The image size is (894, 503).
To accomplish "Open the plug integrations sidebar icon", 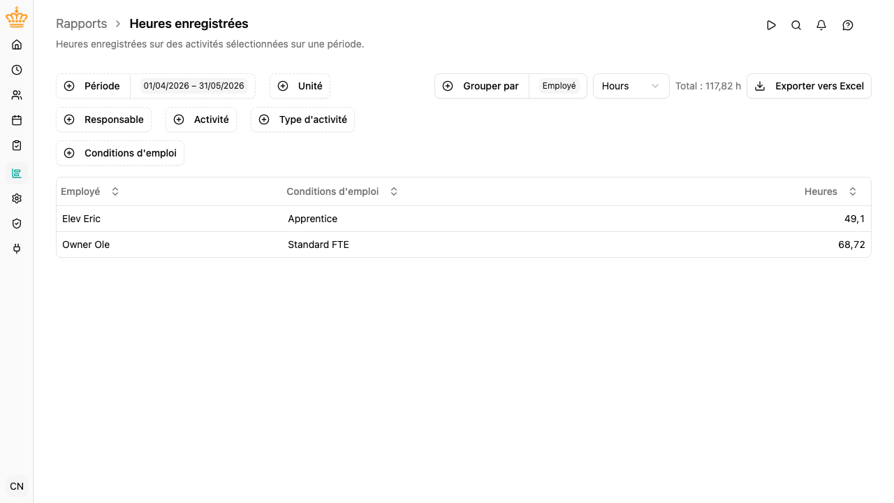I will (17, 249).
